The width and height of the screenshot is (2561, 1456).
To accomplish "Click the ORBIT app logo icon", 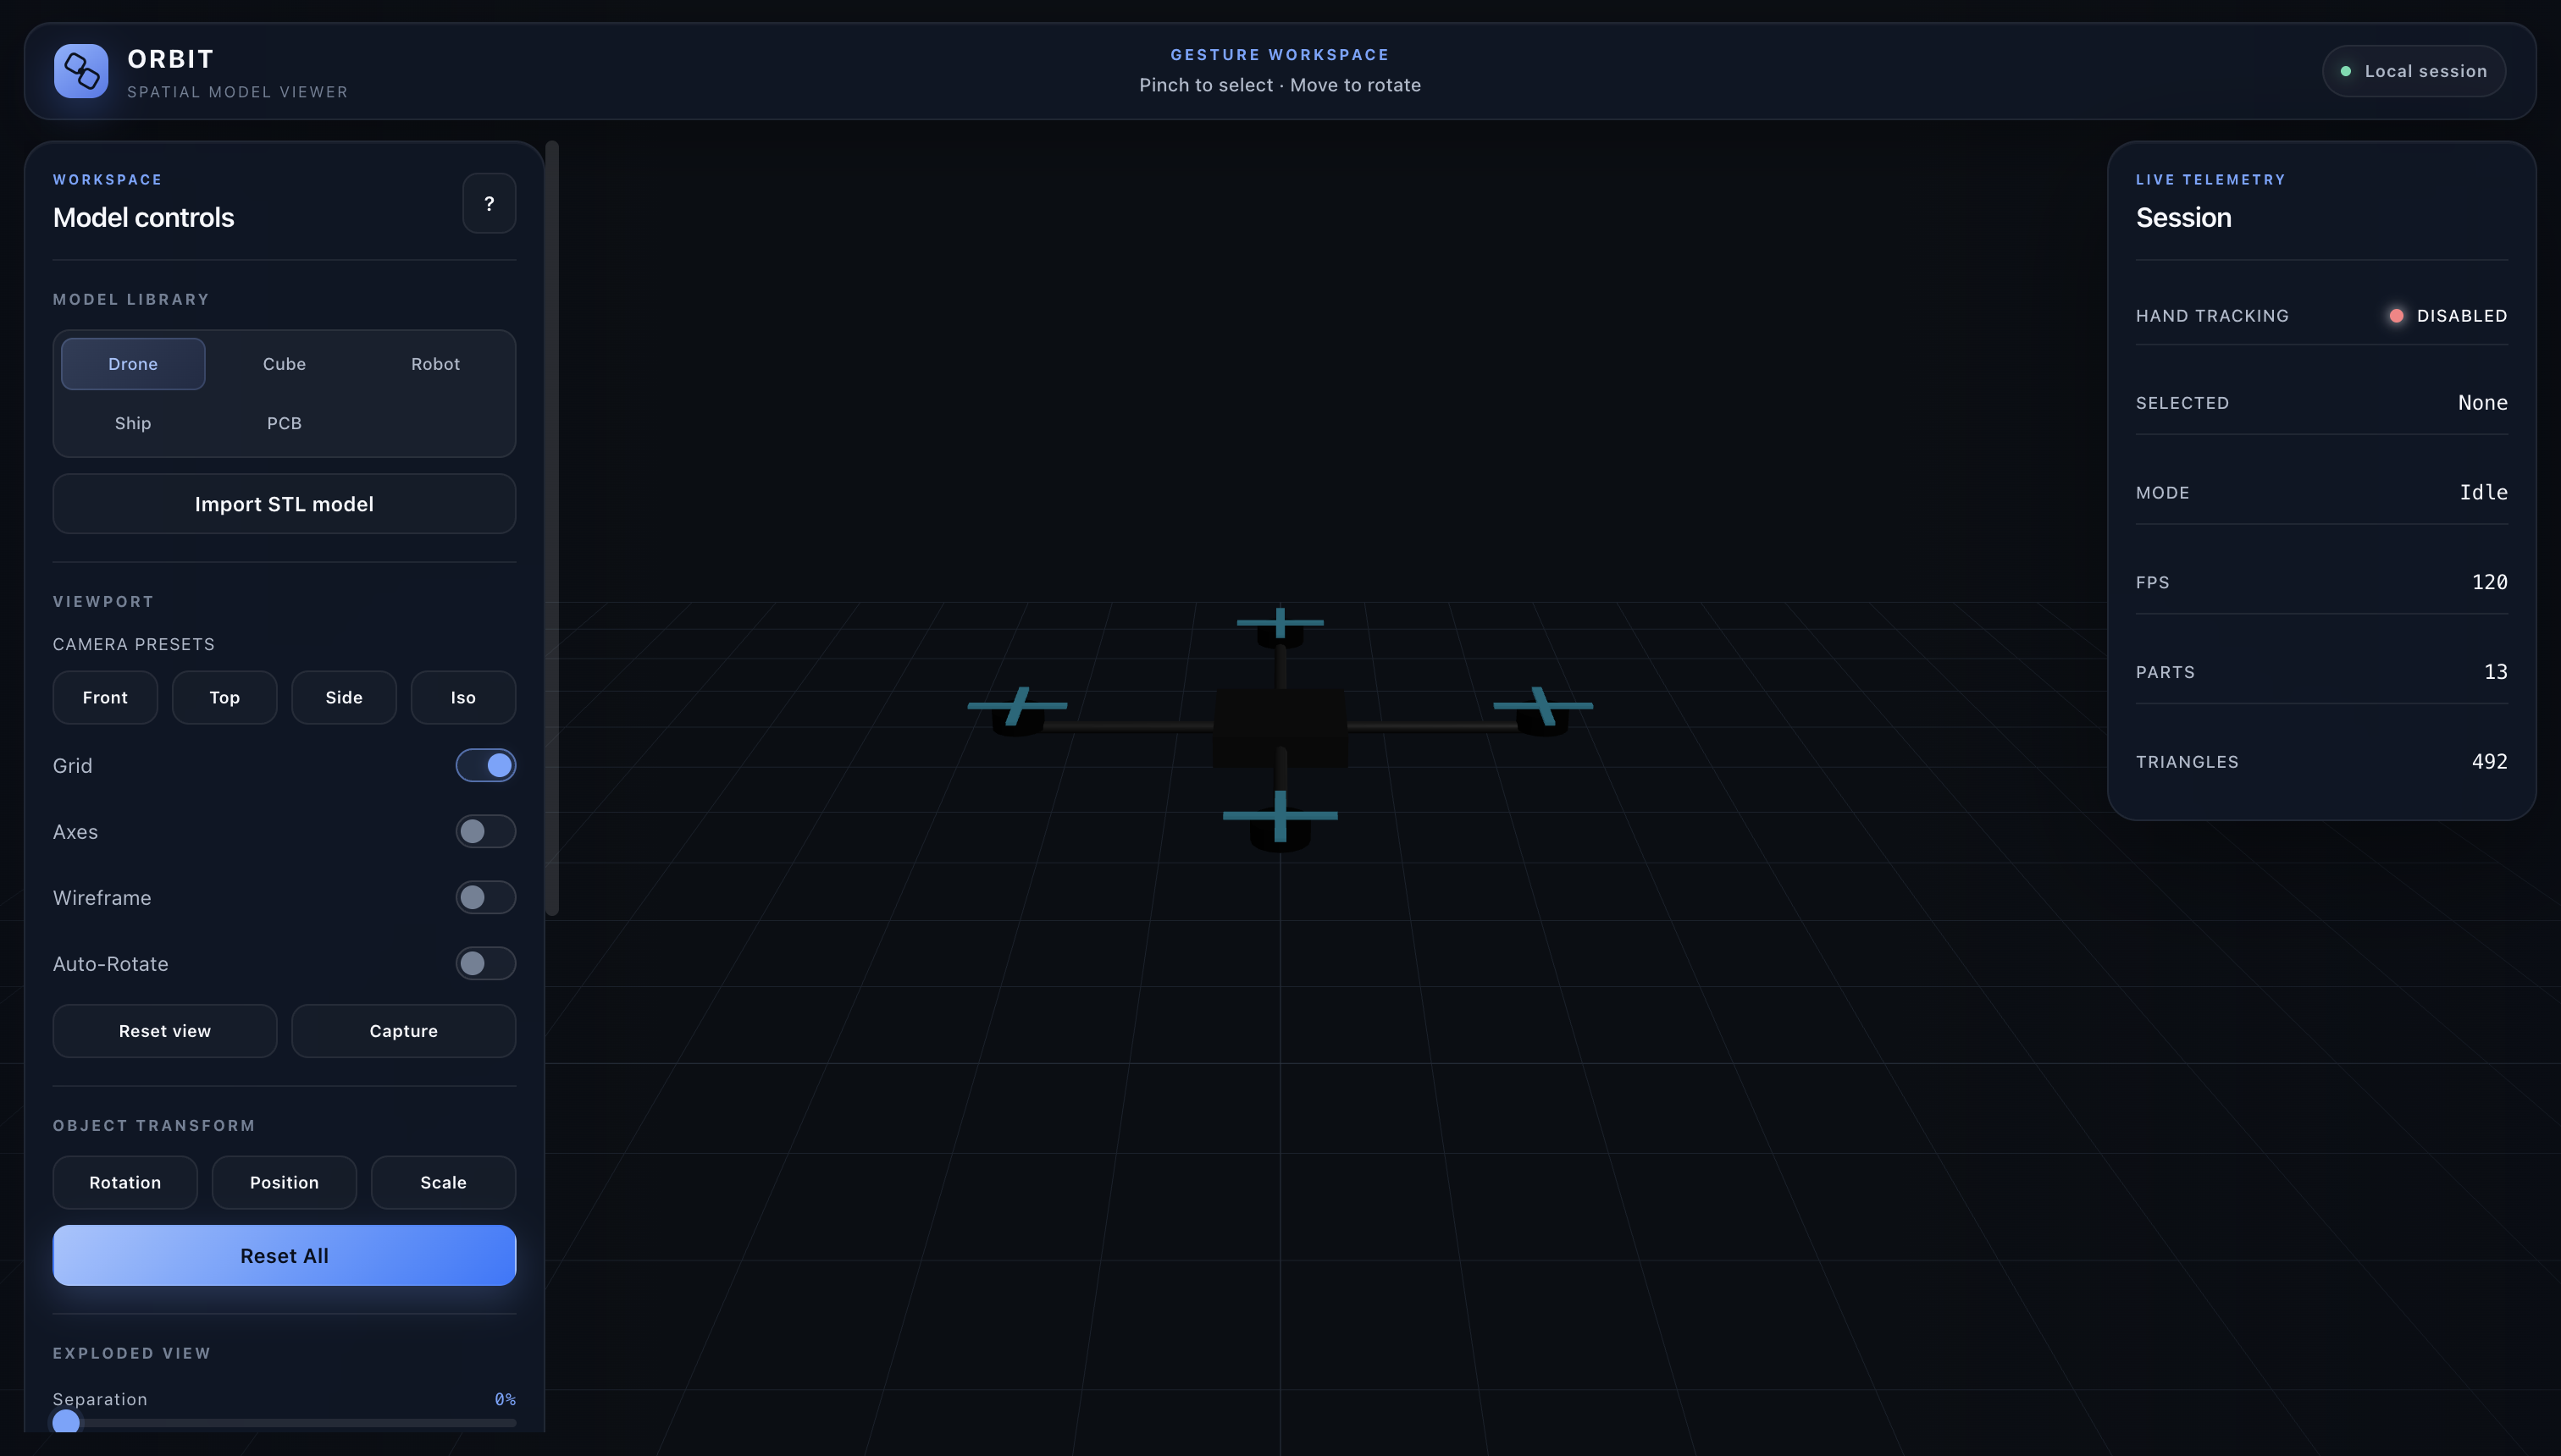I will 81,71.
